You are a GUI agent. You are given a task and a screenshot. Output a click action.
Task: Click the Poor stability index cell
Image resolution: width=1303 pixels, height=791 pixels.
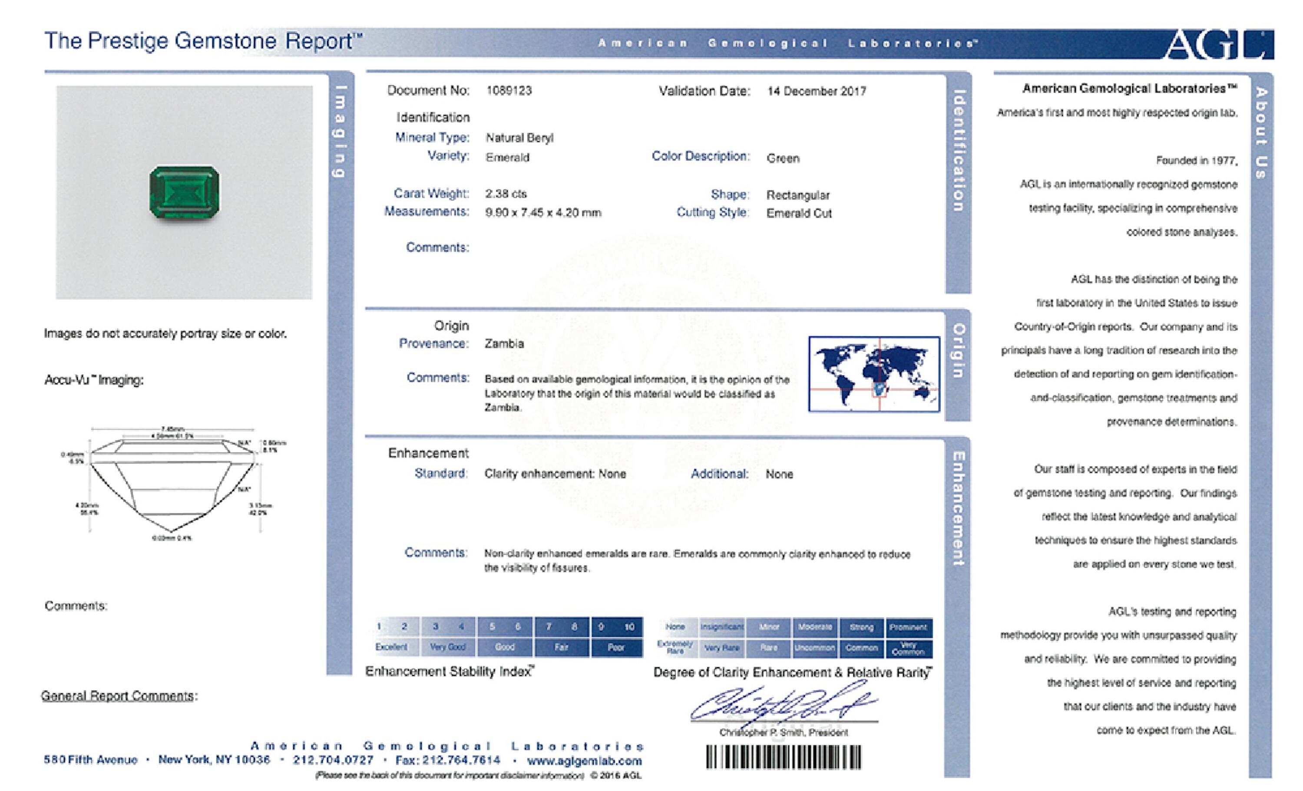pyautogui.click(x=616, y=647)
